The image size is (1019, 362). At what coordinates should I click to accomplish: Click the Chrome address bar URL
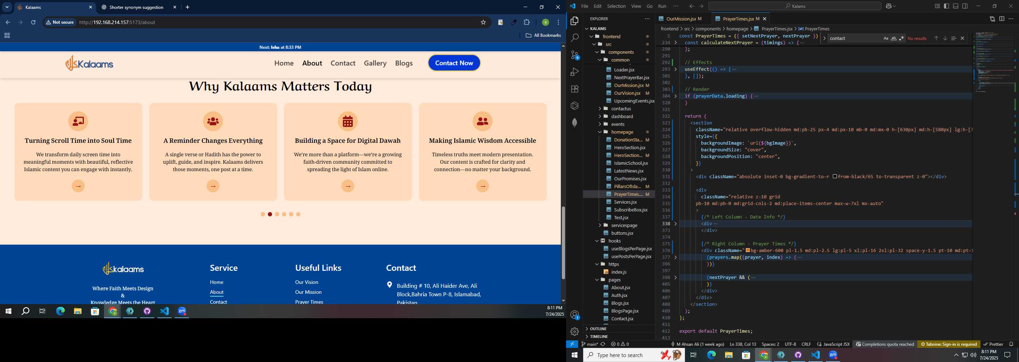117,23
